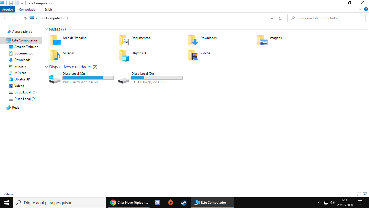Collapse the Pastas (7) group
This screenshot has width=369, height=208.
point(46,29)
